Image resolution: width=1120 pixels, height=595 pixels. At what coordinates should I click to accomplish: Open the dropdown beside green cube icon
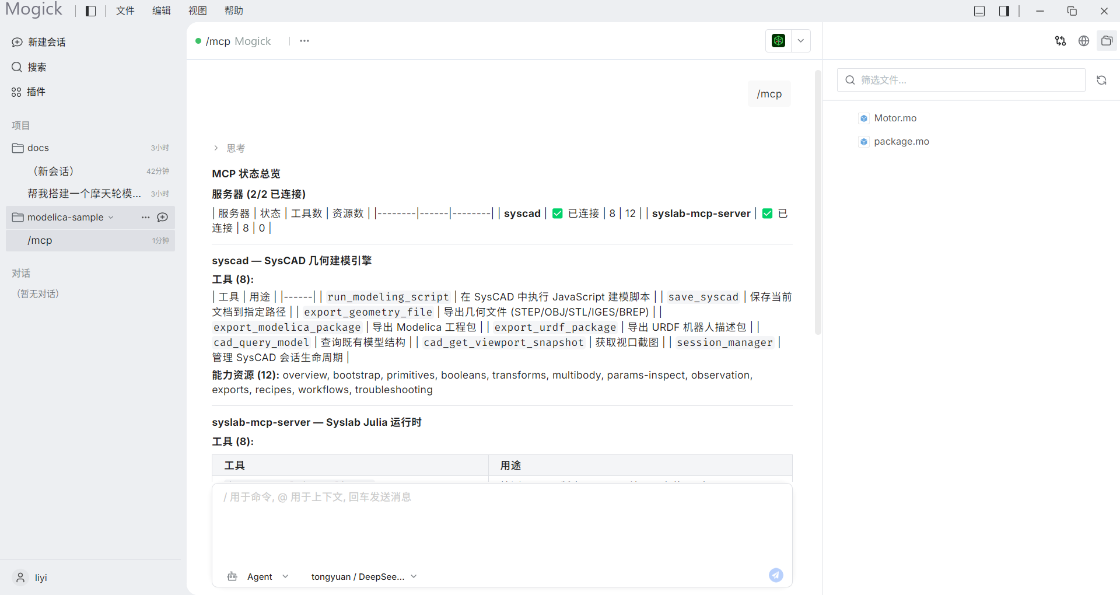pos(801,41)
